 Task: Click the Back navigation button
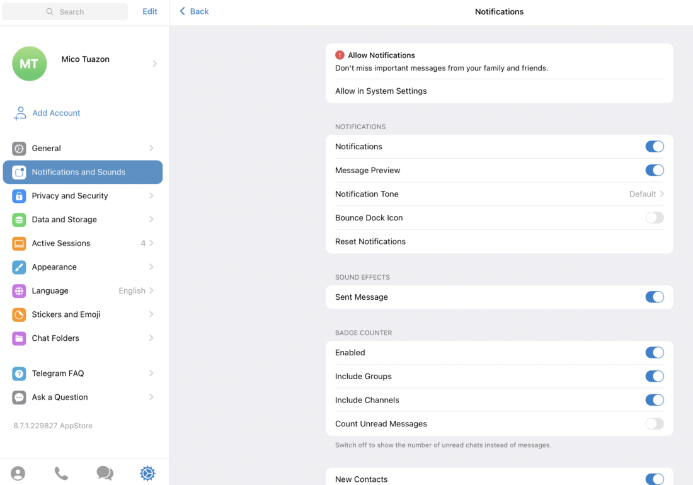[x=193, y=11]
